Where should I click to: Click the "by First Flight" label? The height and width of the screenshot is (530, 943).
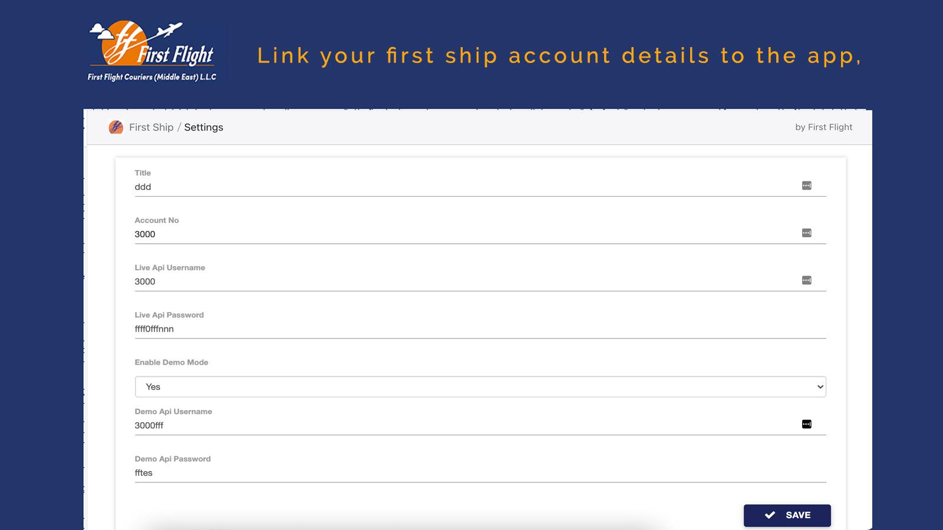(823, 127)
